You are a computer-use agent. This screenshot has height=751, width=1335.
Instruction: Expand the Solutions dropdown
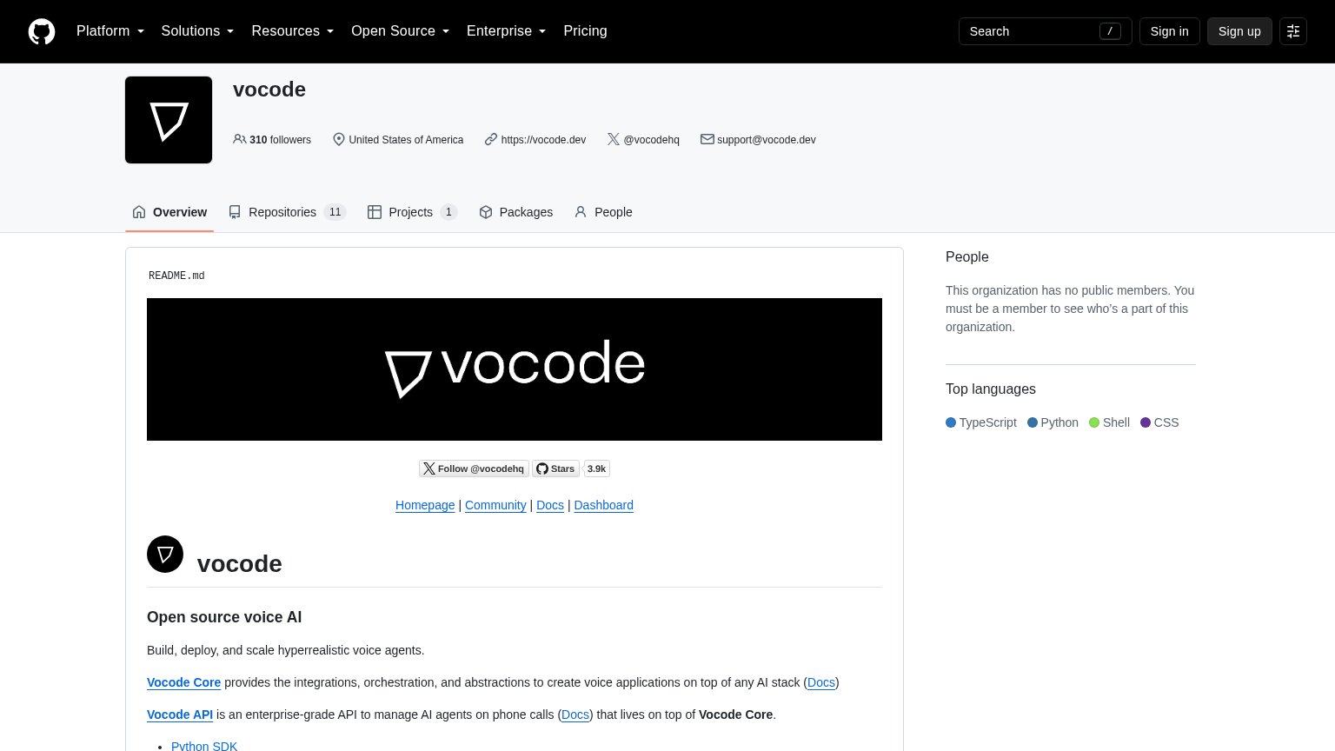click(197, 31)
